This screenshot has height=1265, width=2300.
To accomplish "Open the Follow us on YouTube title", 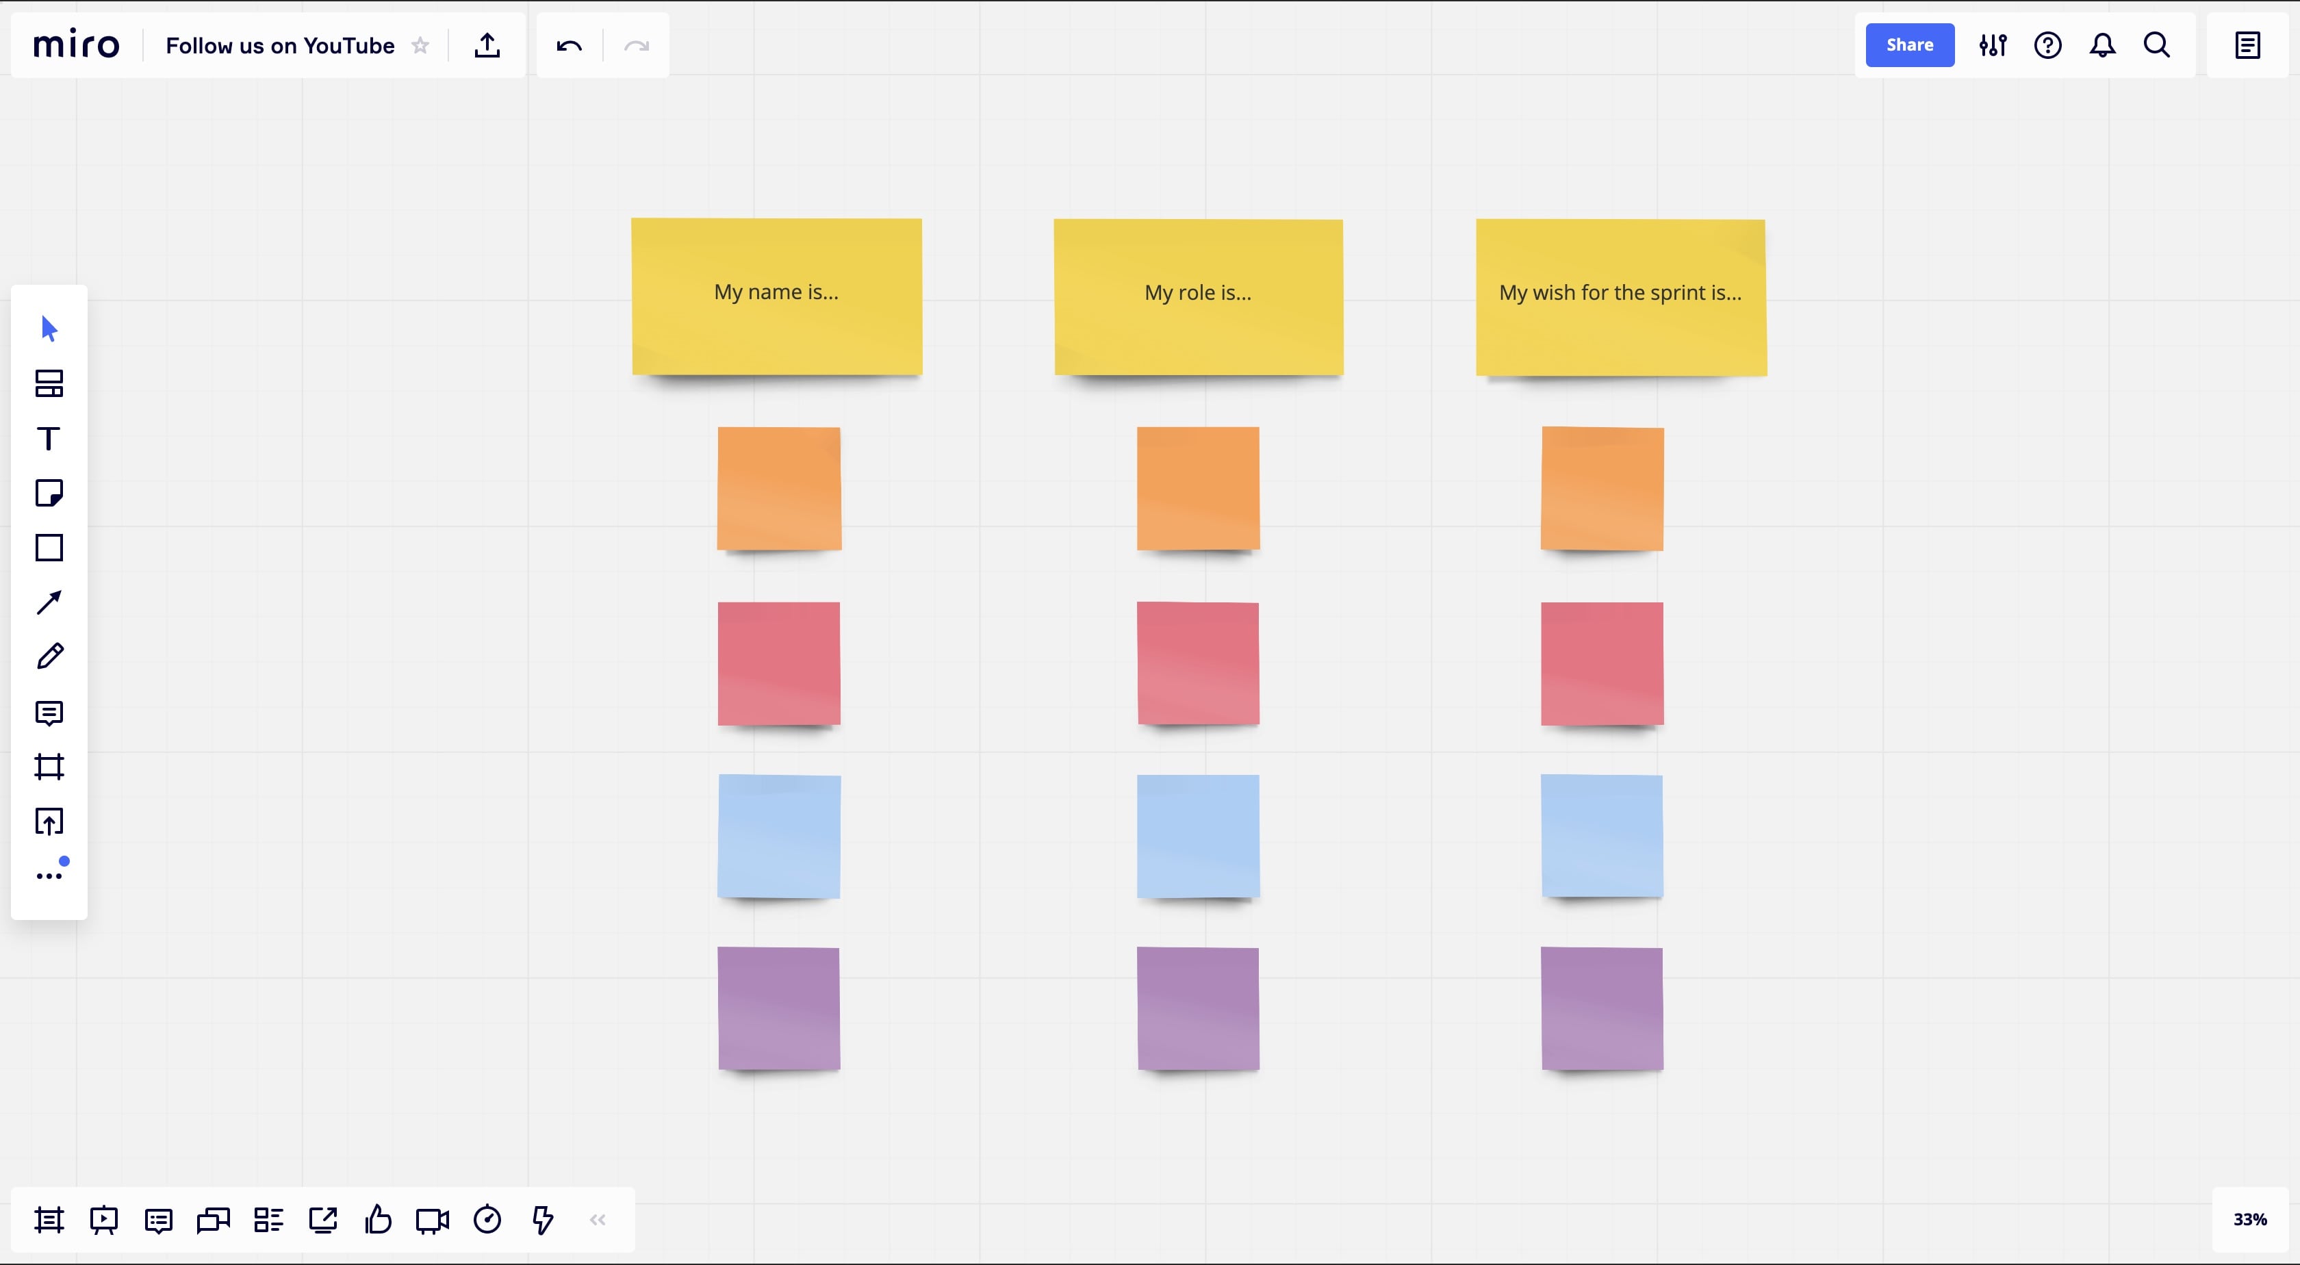I will pos(281,46).
